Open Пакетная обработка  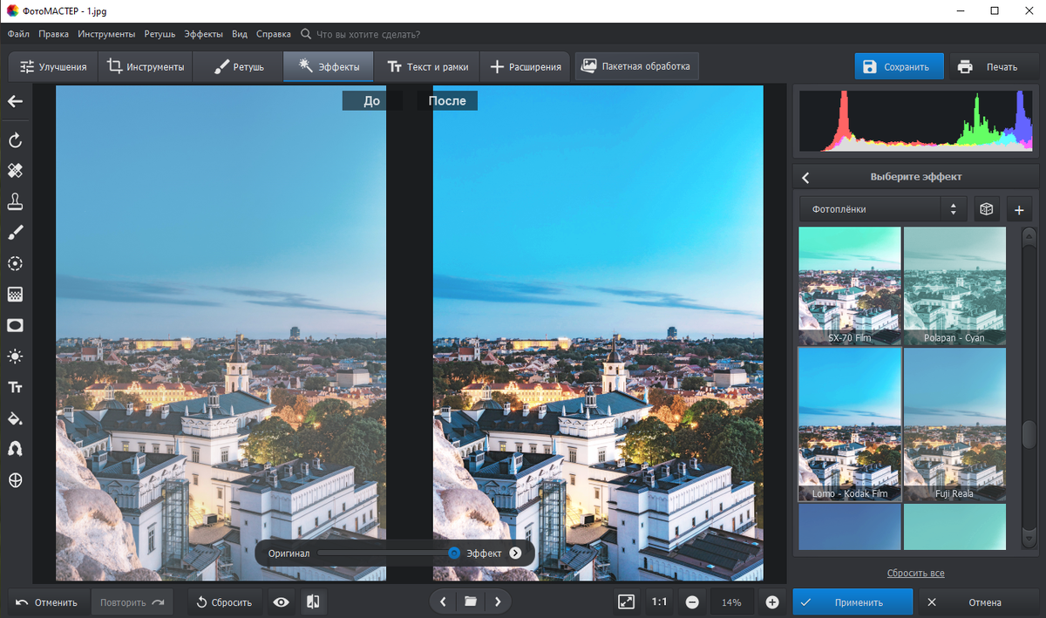[636, 66]
